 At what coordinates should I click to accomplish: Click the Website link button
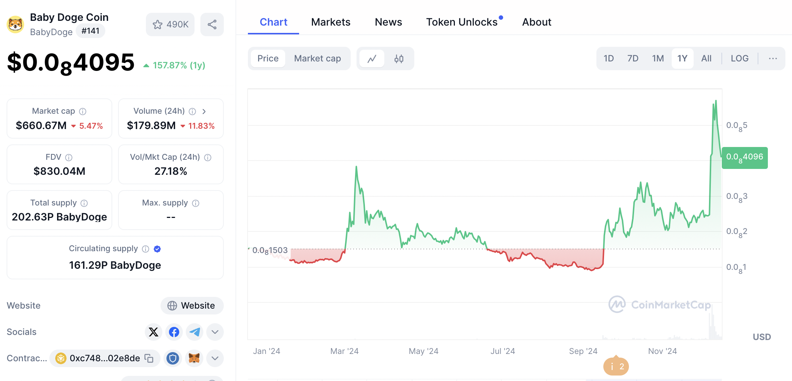192,306
